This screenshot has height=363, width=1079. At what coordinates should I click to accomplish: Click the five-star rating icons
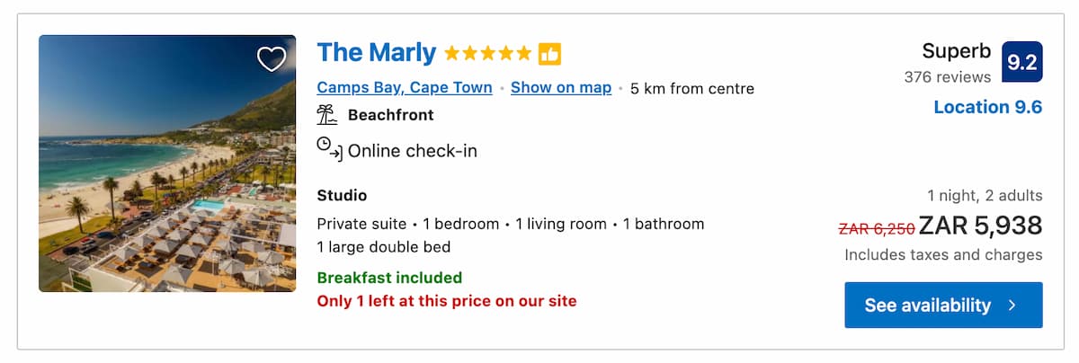point(488,54)
